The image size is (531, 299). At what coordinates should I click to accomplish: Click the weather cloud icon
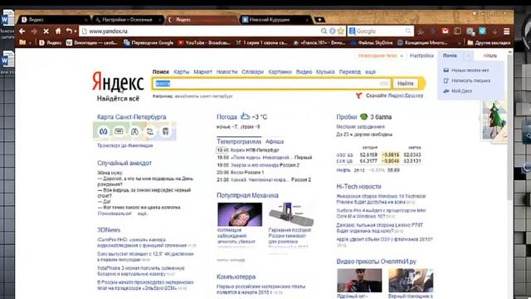(245, 116)
